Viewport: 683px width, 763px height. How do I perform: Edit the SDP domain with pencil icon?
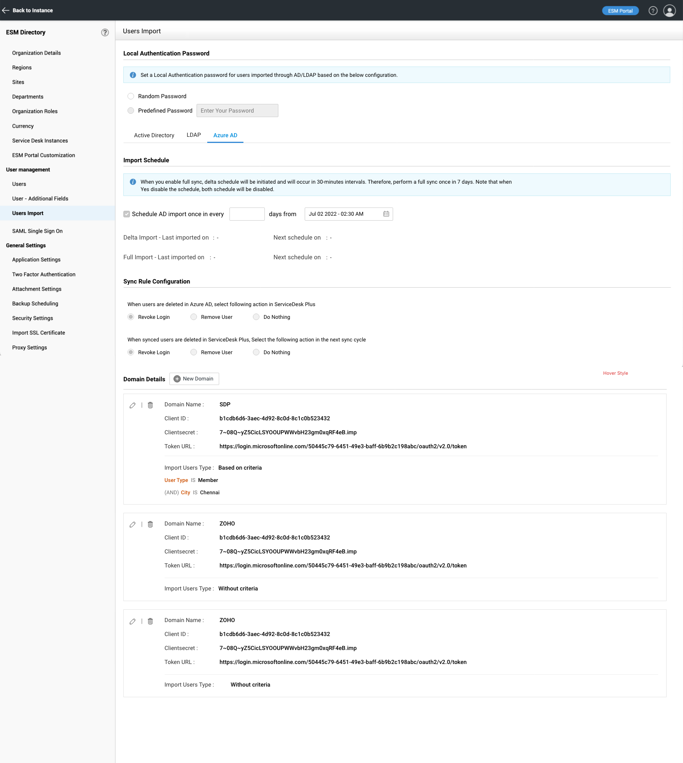click(132, 405)
